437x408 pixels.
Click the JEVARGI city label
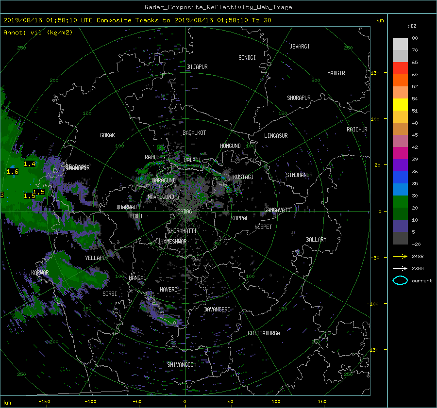(x=300, y=47)
